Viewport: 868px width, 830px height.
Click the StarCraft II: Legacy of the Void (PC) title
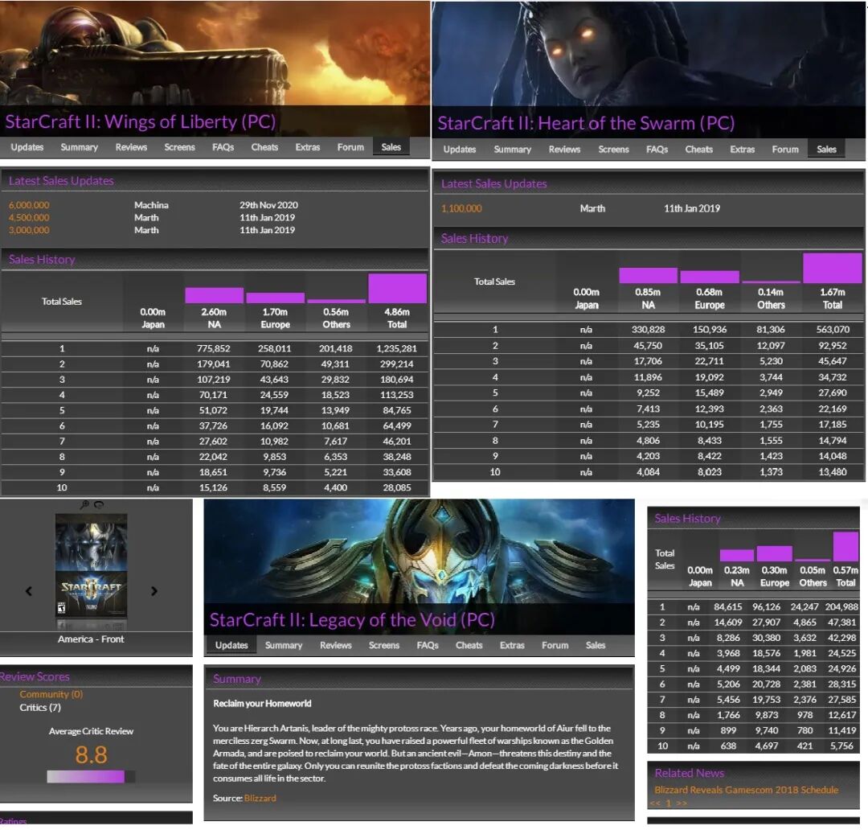pyautogui.click(x=351, y=619)
